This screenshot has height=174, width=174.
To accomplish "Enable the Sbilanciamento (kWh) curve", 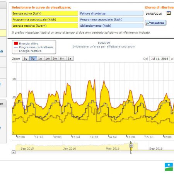I will pyautogui.click(x=111, y=26).
